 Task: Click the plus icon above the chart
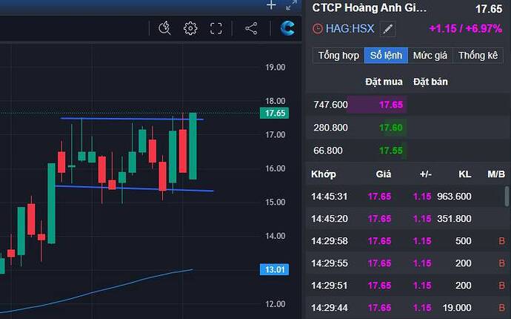coord(271,5)
